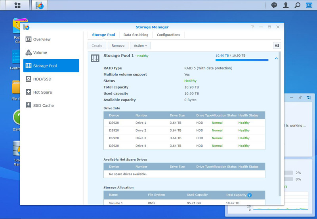The image size is (317, 219).
Task: Open the user account options icon
Action: click(286, 5)
